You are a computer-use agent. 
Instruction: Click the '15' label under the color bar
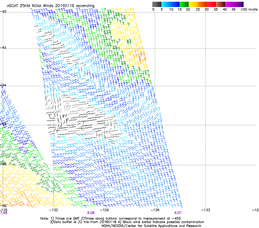tap(180, 9)
